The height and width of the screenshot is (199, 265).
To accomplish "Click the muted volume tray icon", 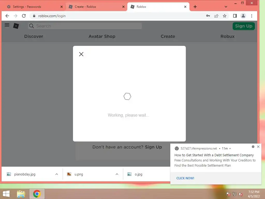I will click(241, 194).
